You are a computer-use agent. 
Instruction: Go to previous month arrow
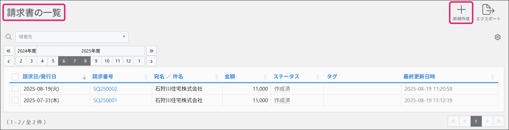[x=9, y=61]
